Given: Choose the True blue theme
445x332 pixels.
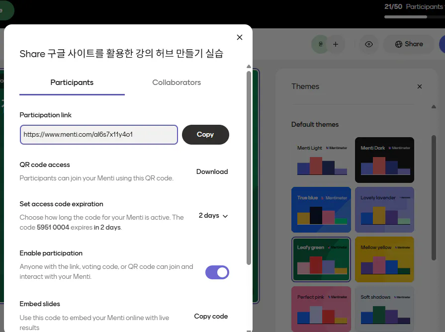Looking at the screenshot, I should tap(321, 210).
